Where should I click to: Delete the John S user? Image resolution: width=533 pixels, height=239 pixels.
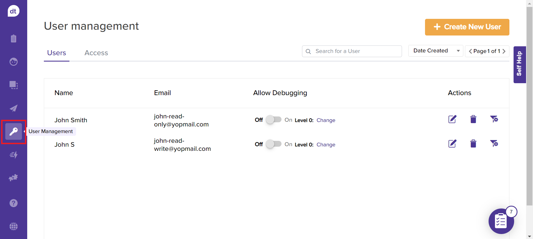[x=473, y=144]
